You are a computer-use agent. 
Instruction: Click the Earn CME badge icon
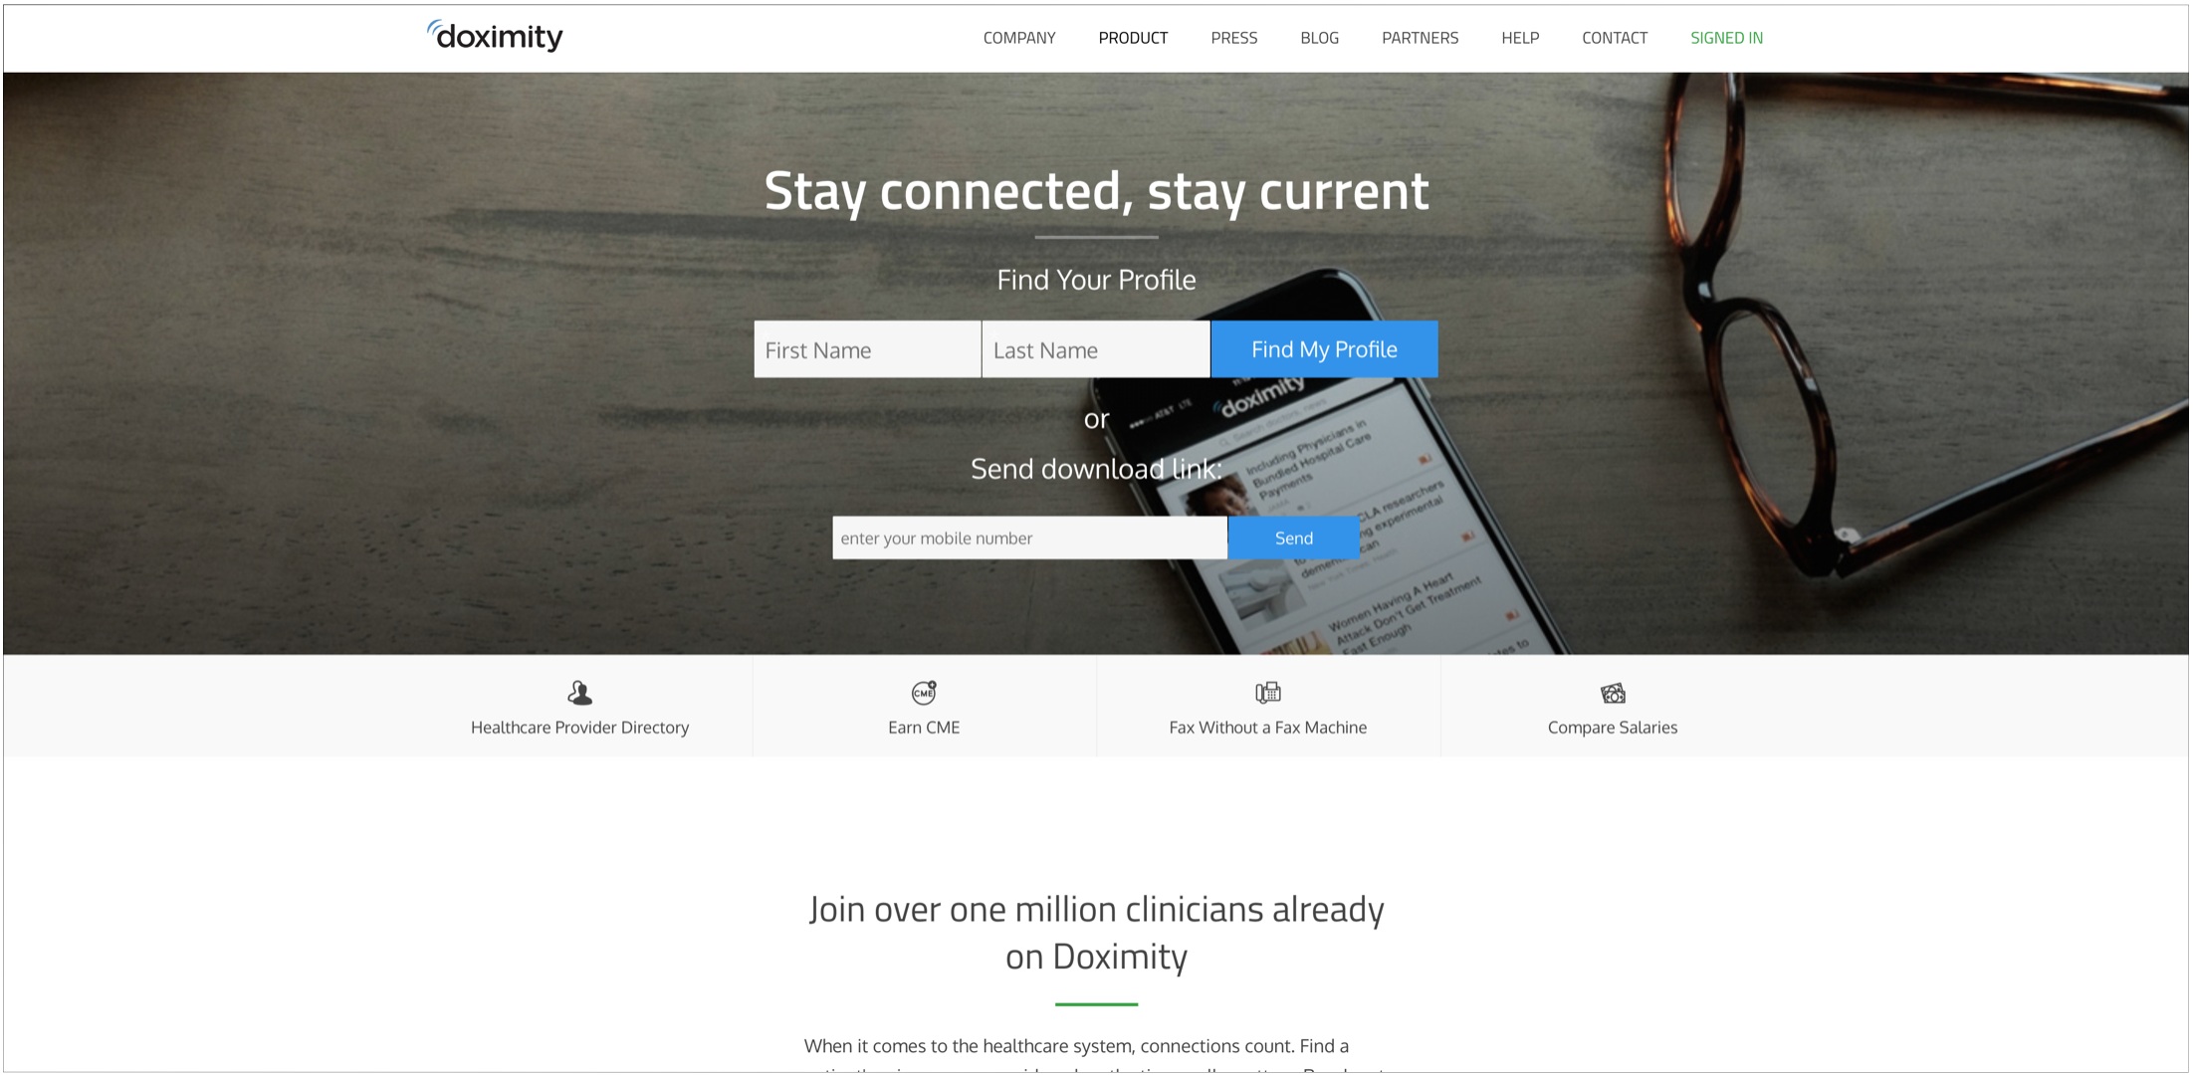[924, 692]
